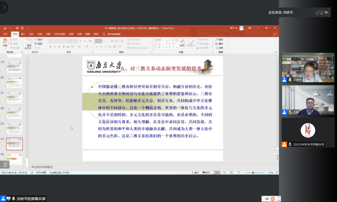337x202 pixels.
Task: Click the fit slide to window icon
Action: 276,173
